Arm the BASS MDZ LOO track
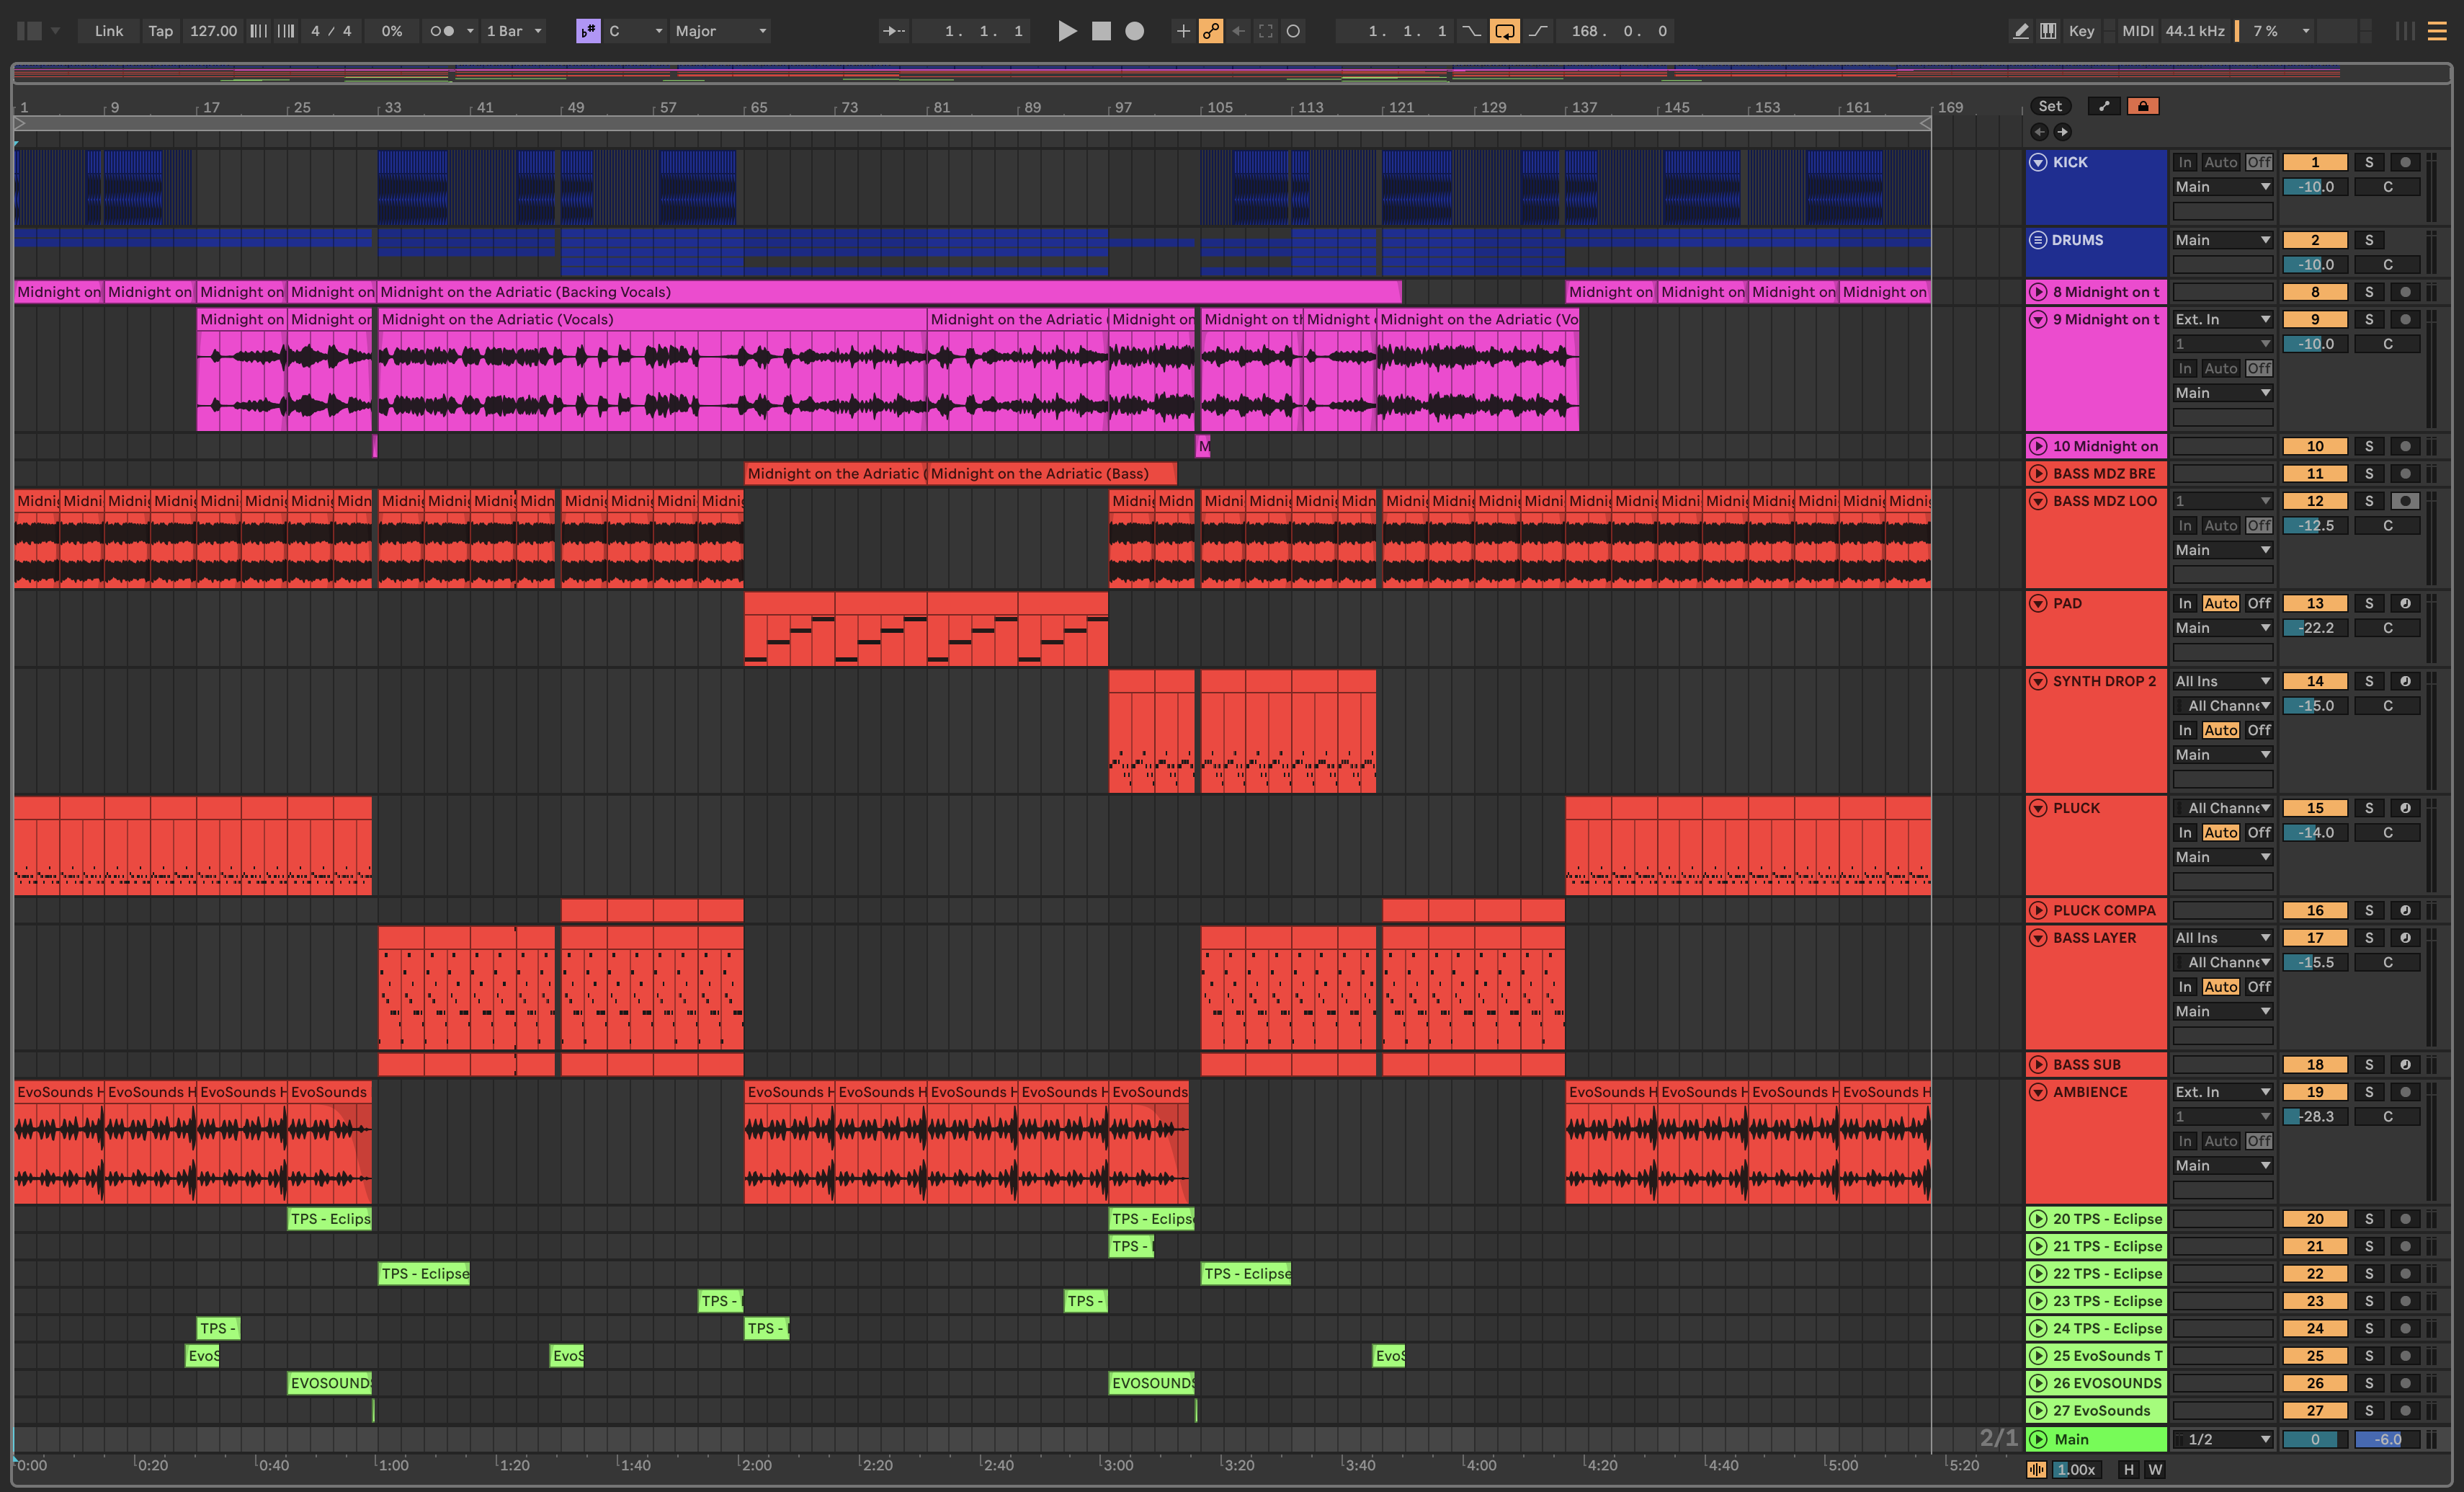 [x=2405, y=500]
